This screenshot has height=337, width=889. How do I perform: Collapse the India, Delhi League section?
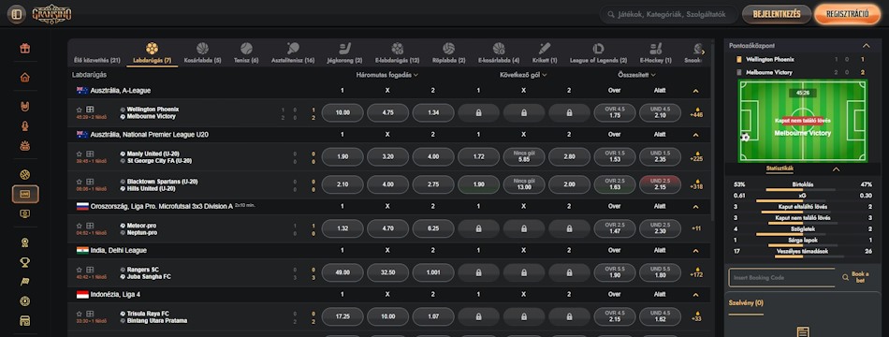tap(695, 250)
